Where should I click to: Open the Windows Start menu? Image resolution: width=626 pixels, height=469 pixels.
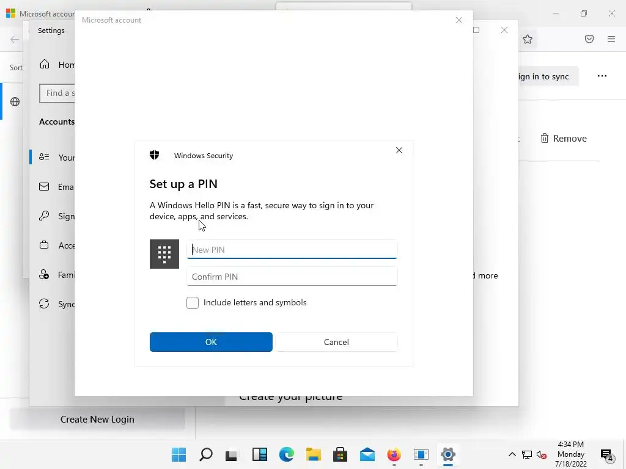coord(179,454)
